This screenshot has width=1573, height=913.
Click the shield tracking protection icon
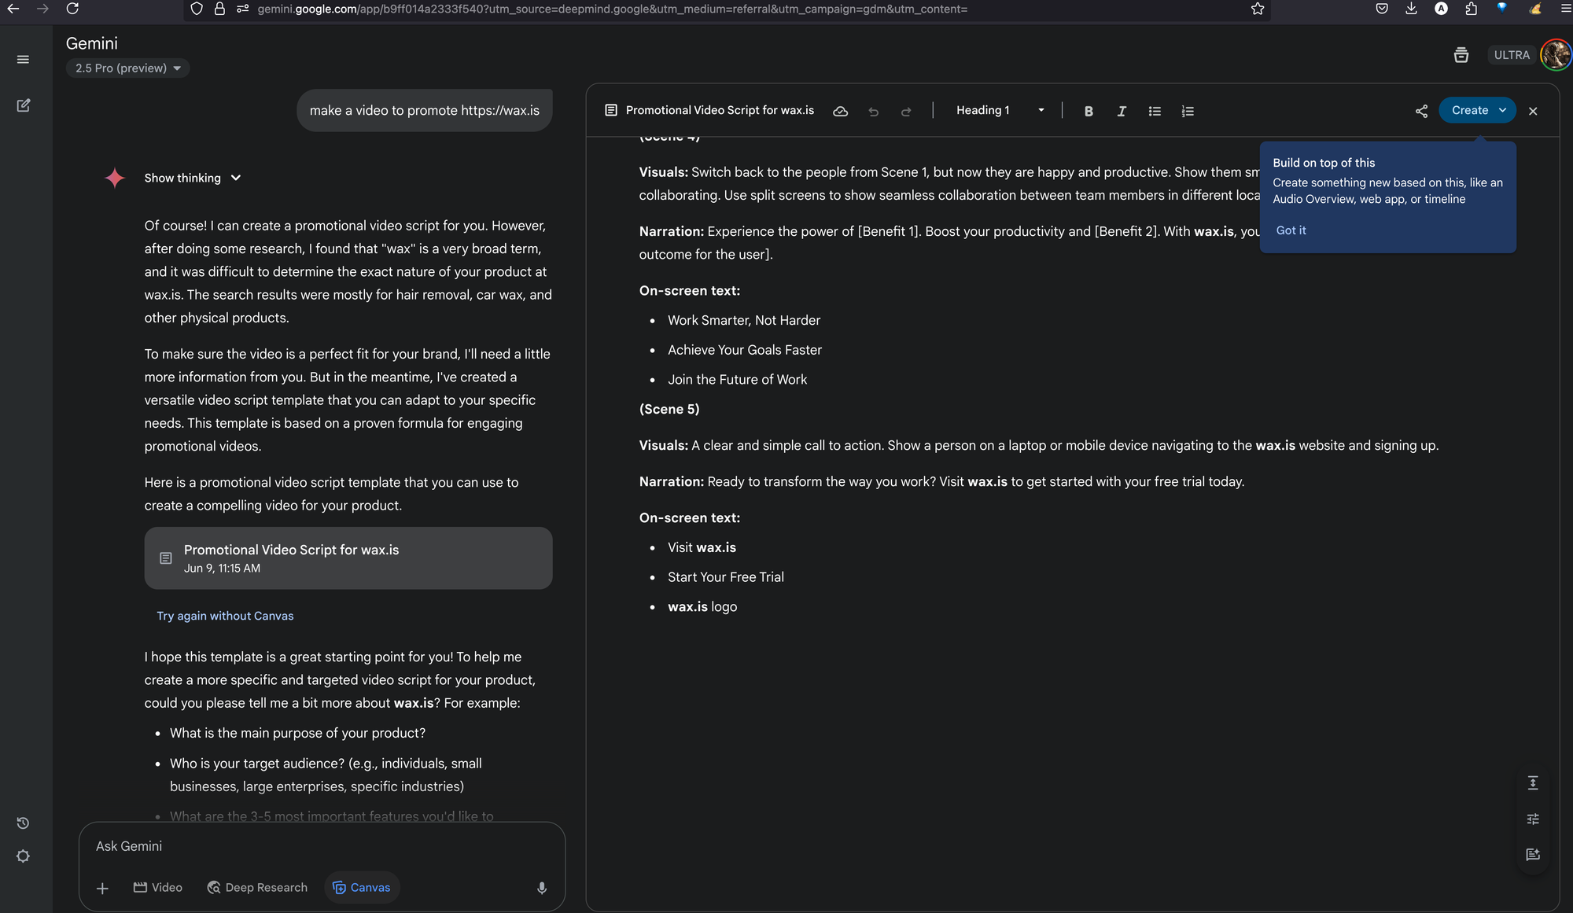point(197,9)
